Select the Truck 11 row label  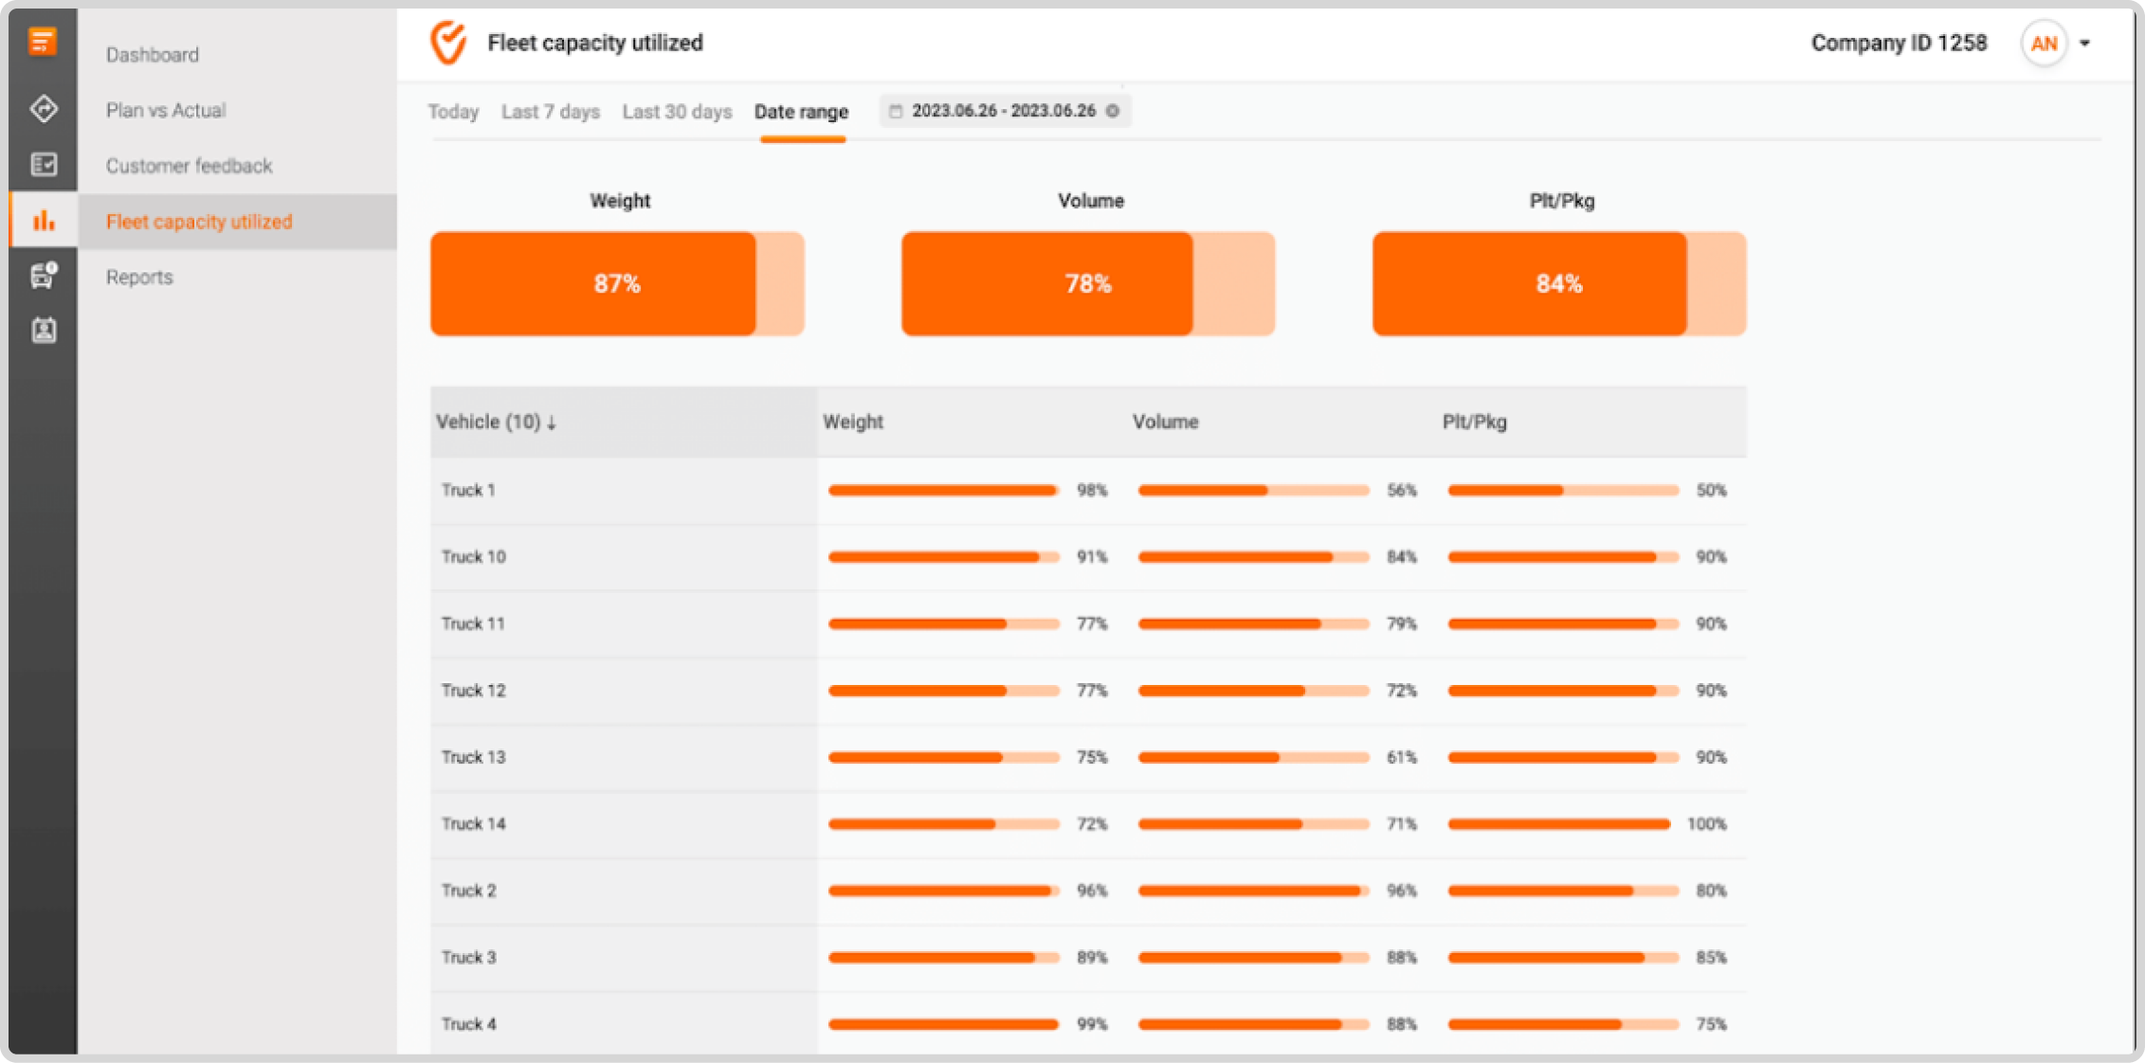pyautogui.click(x=473, y=624)
